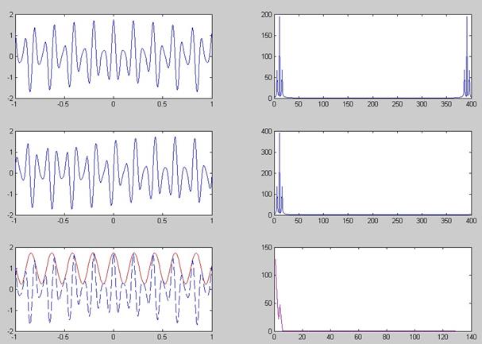Select the bottom-left plot with red envelope
This screenshot has width=482, height=344.
114,289
